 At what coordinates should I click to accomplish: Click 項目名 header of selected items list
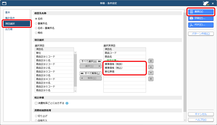pyautogui.click(x=125, y=49)
